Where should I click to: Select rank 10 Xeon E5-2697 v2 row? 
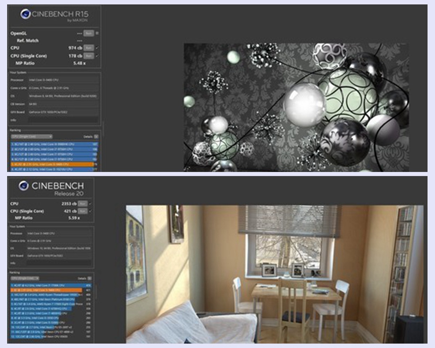click(51, 327)
